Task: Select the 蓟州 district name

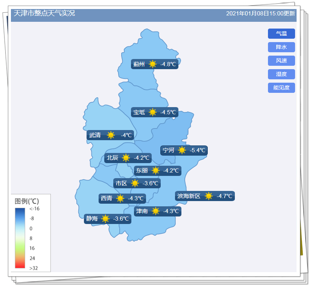Action: (x=139, y=64)
